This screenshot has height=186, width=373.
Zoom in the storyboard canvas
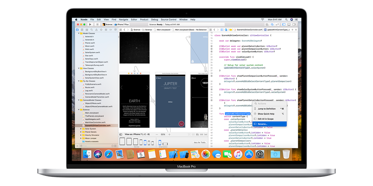point(169,134)
